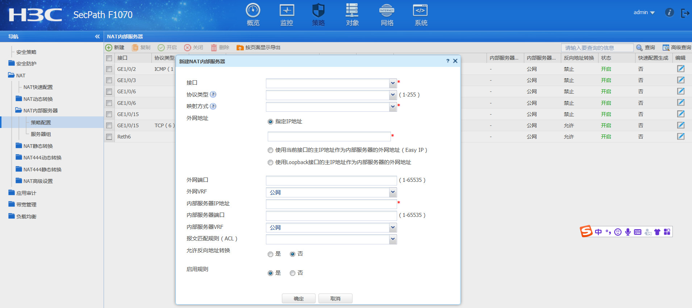
Task: Click the Sogou emoji face icon
Action: [x=618, y=232]
